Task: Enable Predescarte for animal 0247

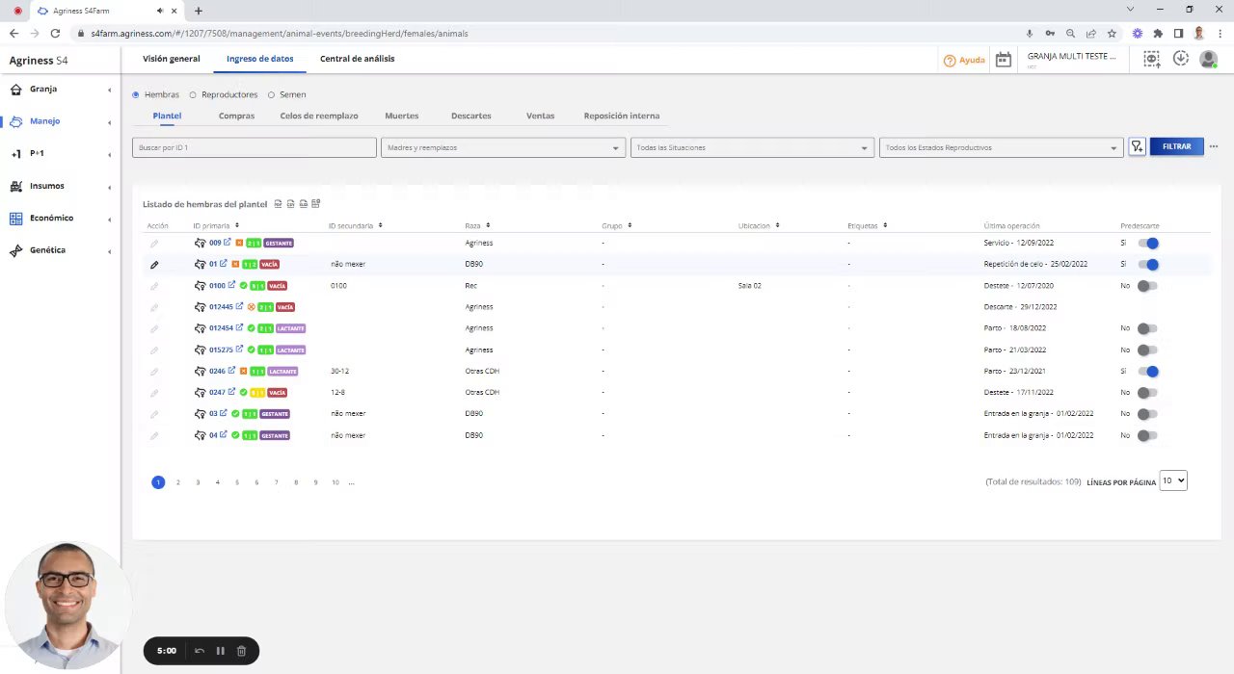Action: tap(1147, 393)
